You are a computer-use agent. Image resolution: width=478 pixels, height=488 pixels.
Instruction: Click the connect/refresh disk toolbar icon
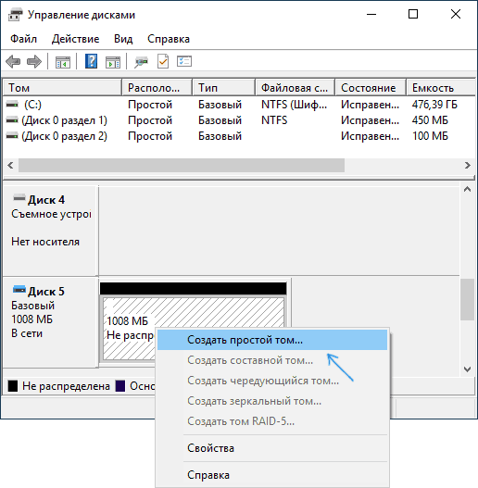click(141, 62)
